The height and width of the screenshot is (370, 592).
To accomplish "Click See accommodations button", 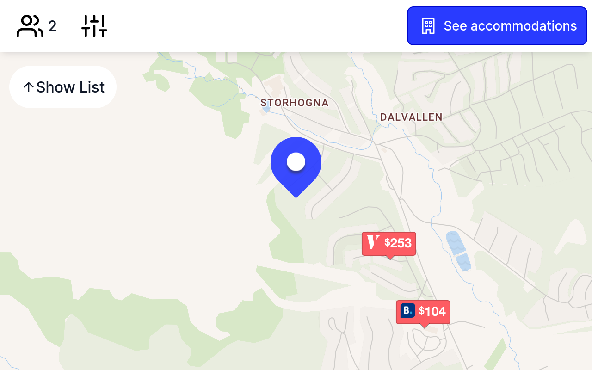I will tap(497, 26).
